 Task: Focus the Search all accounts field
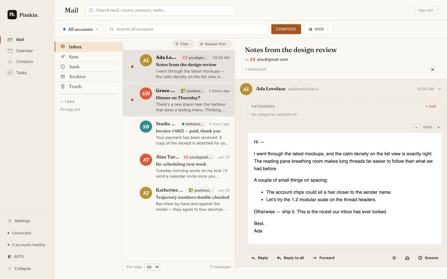click(187, 29)
